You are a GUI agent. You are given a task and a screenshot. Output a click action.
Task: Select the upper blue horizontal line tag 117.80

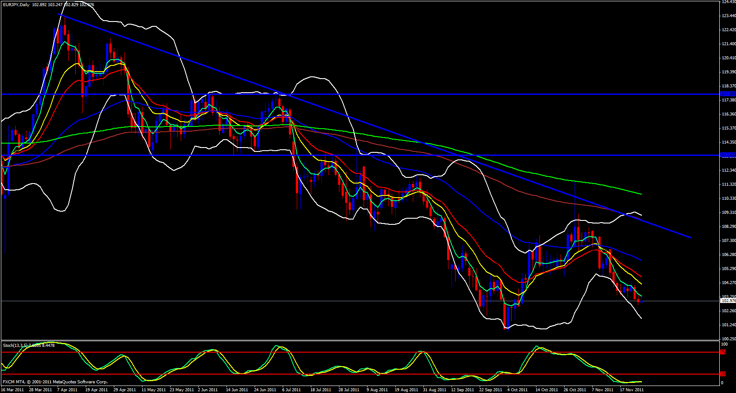tap(728, 94)
